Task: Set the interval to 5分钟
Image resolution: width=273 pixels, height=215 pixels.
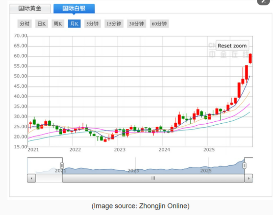Action: [92, 24]
